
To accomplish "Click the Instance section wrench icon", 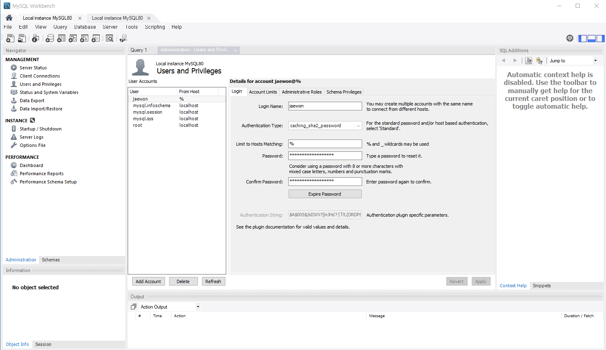I will pos(32,121).
